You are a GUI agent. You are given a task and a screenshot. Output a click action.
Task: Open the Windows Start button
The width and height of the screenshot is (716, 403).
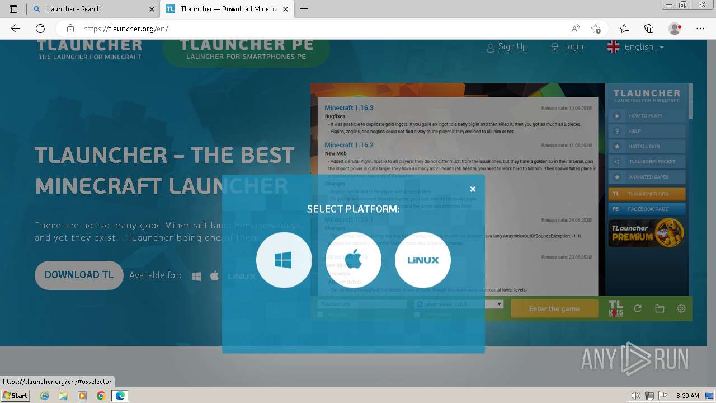click(15, 395)
